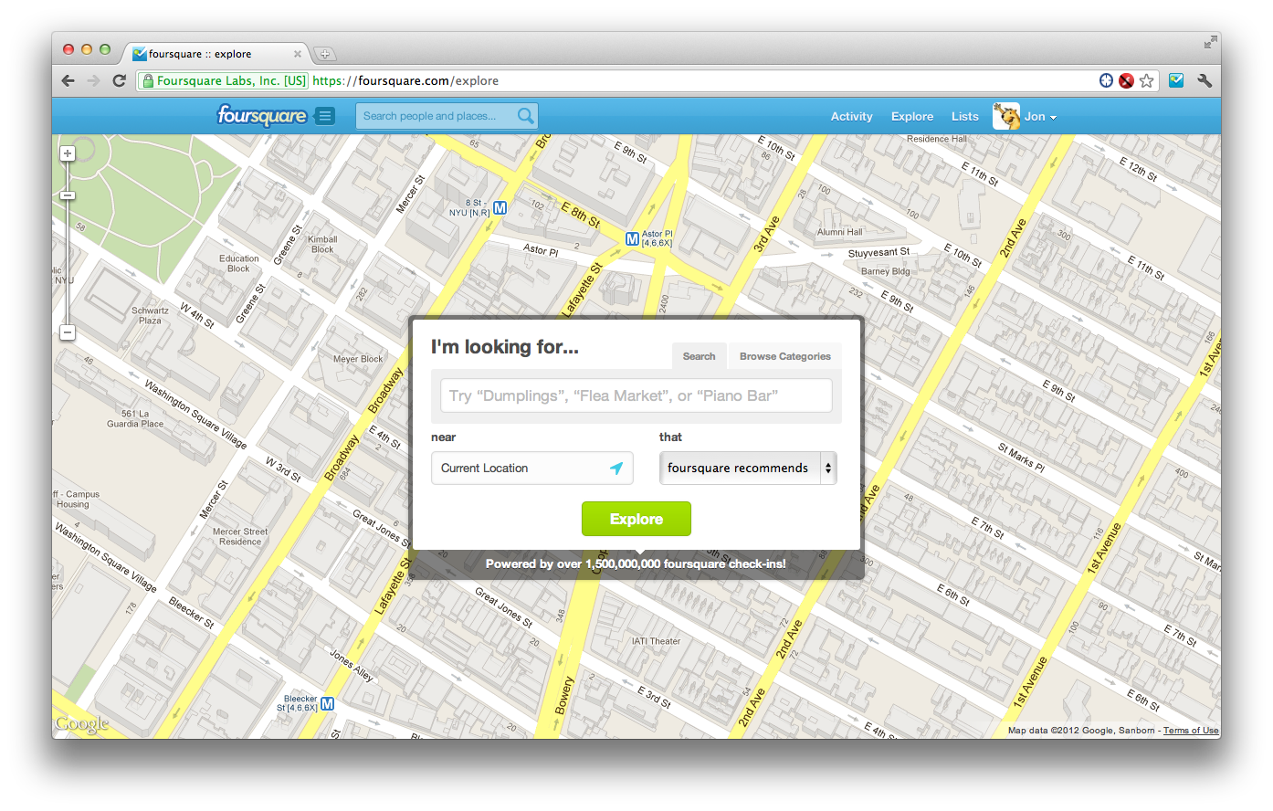This screenshot has width=1273, height=811.
Task: Select the foursquare :: explore browser tab
Action: click(217, 54)
